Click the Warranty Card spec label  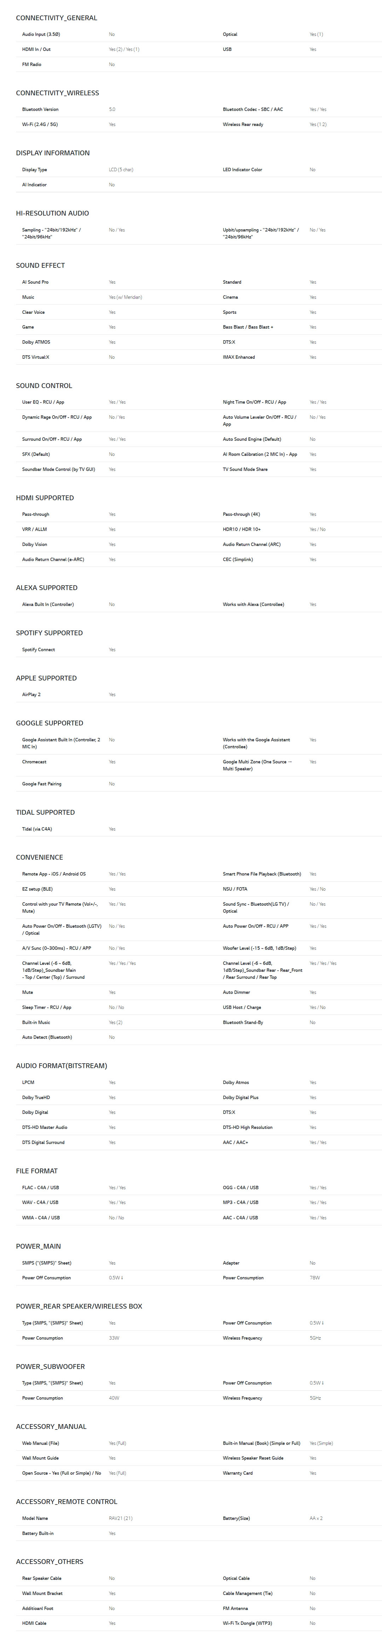coord(238,1473)
